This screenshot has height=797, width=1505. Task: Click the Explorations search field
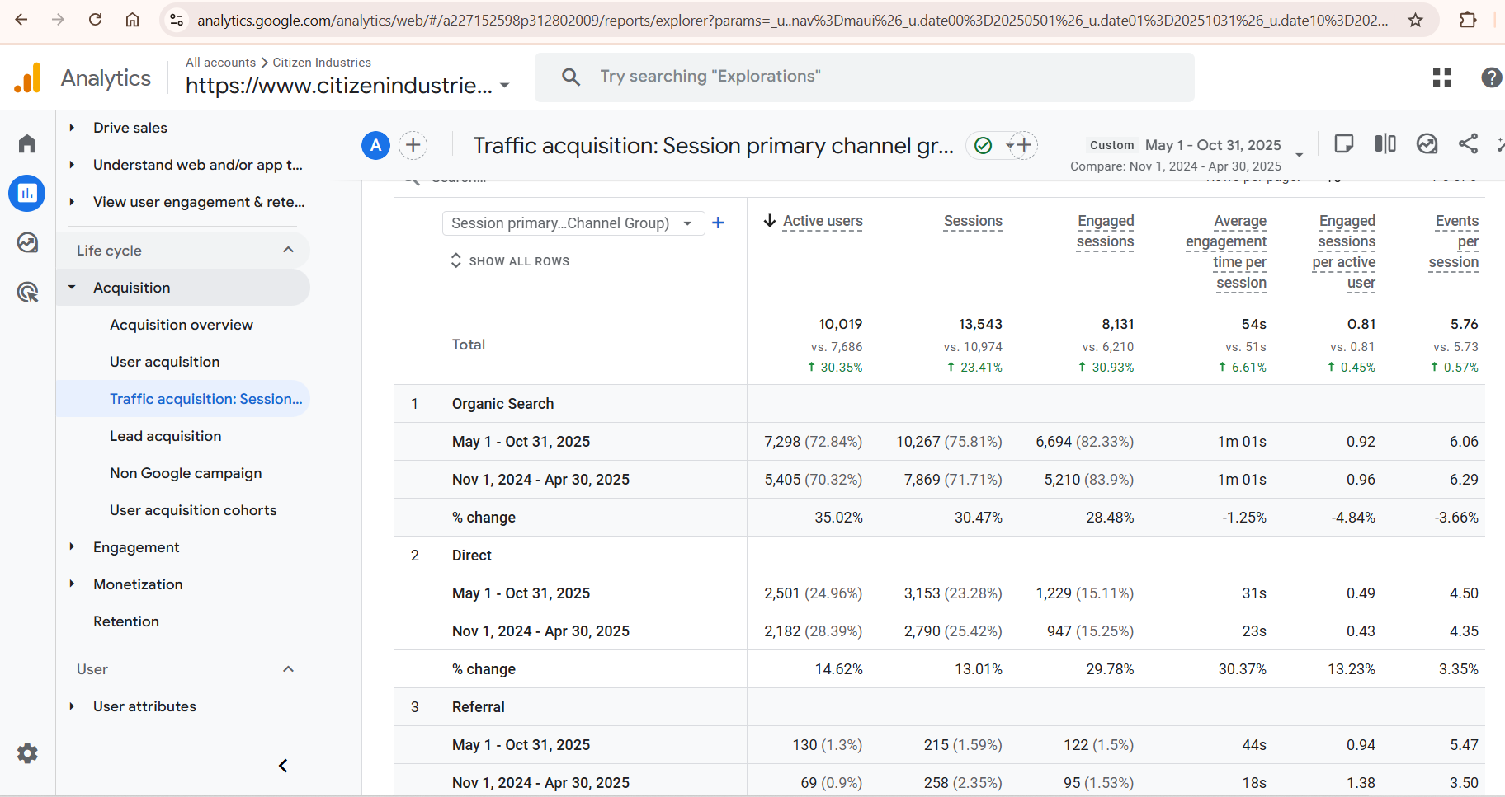click(x=863, y=77)
